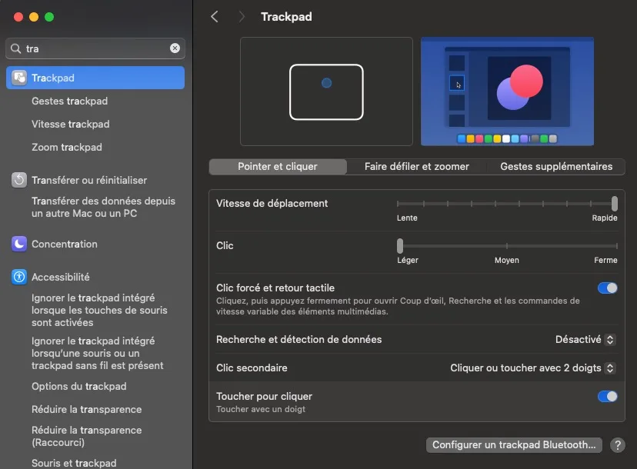This screenshot has width=637, height=469.
Task: Click Configurer un trackpad Bluetooth button
Action: pos(514,445)
